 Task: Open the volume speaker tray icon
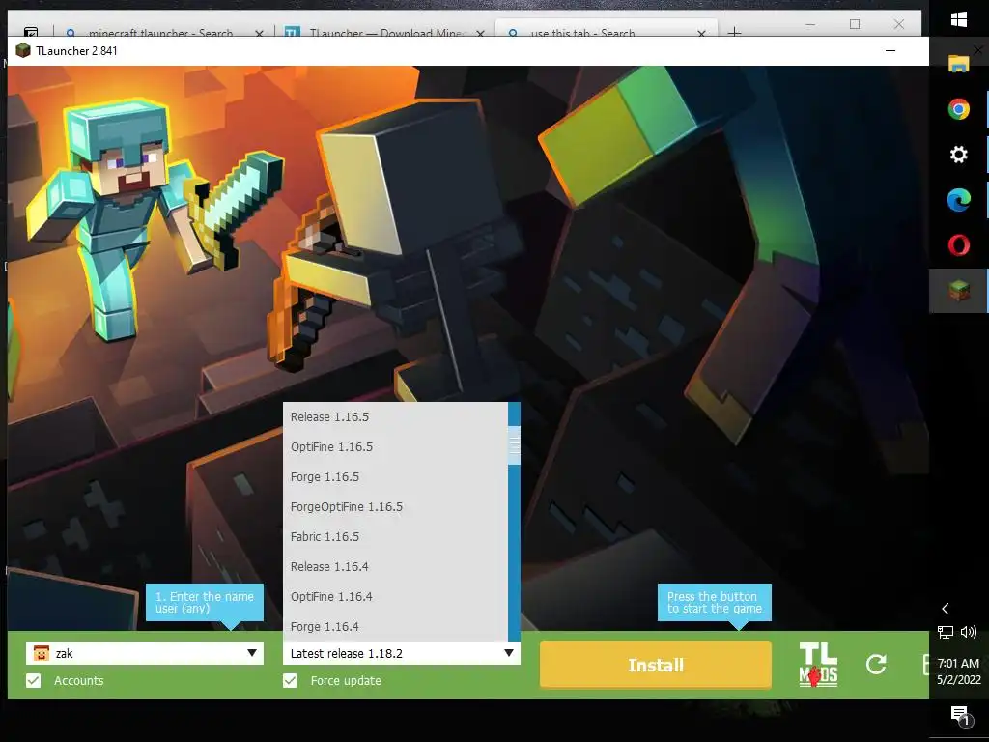[969, 632]
